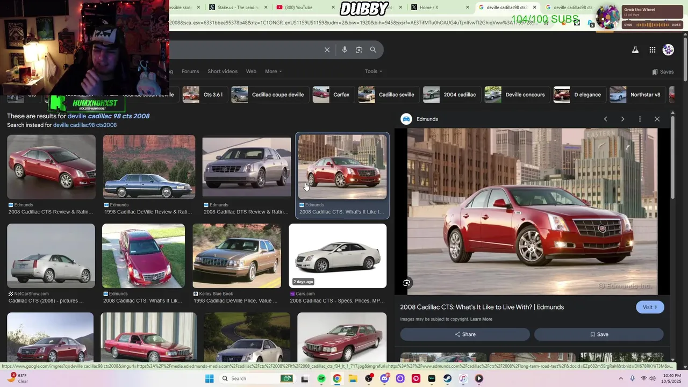
Task: Click Visit button for Edmunds page
Action: pos(650,307)
